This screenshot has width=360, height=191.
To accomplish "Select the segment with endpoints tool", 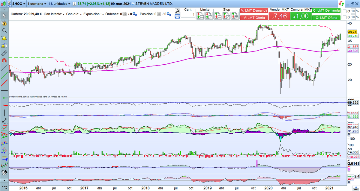I will click(x=4, y=120).
